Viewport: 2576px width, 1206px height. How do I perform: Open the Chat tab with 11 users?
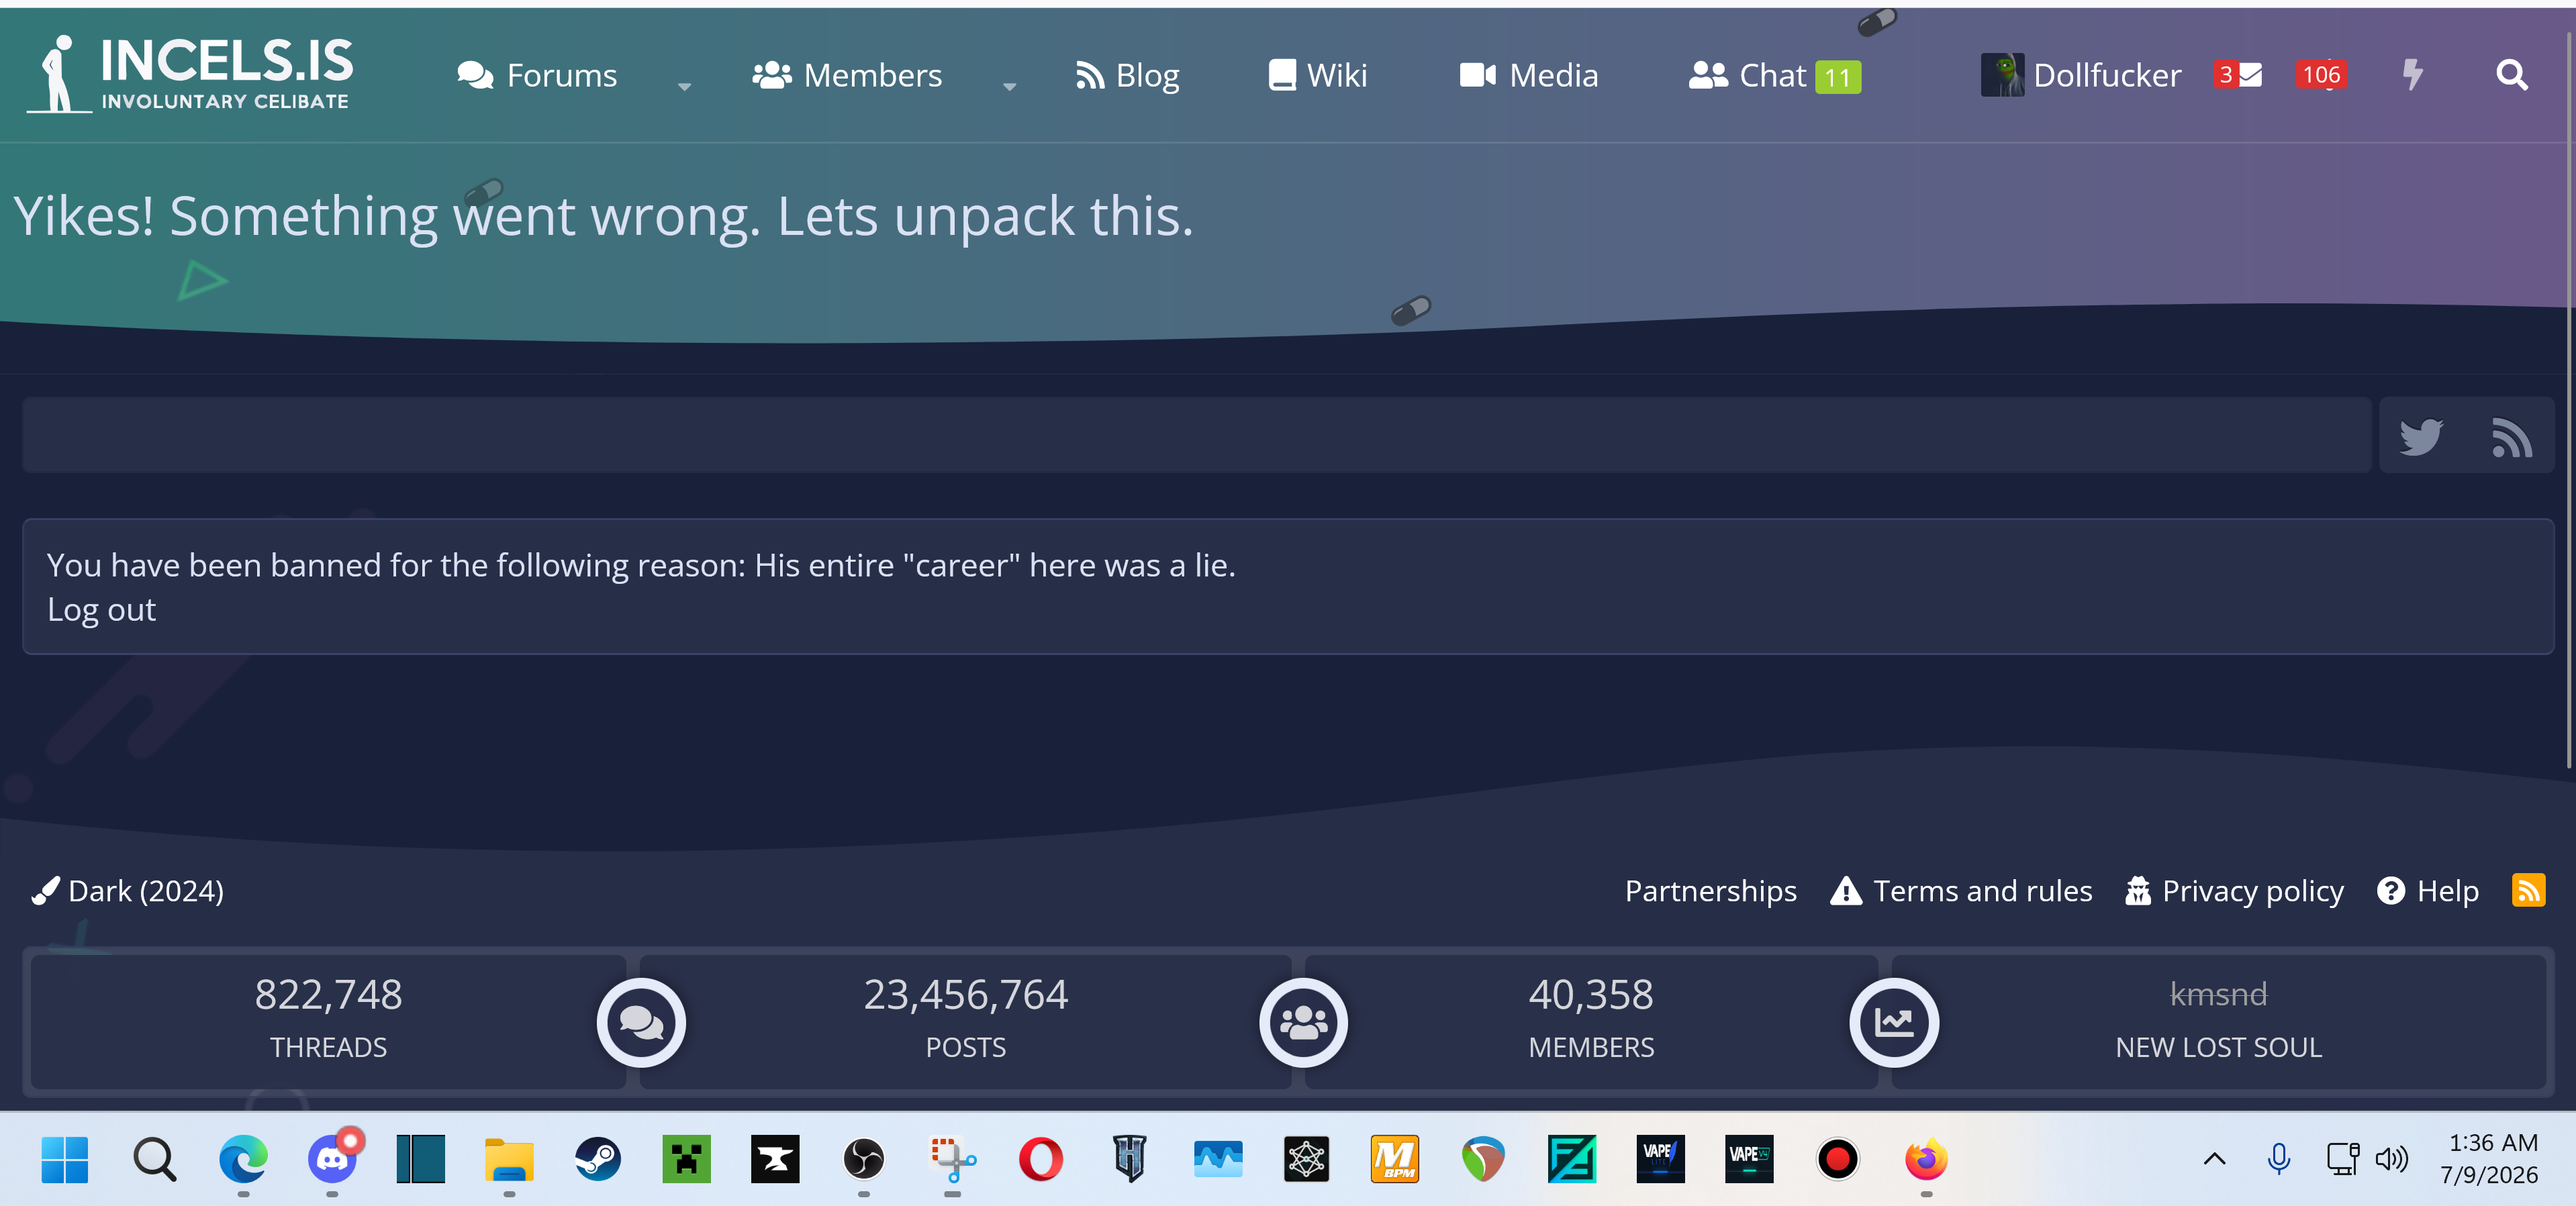point(1775,75)
